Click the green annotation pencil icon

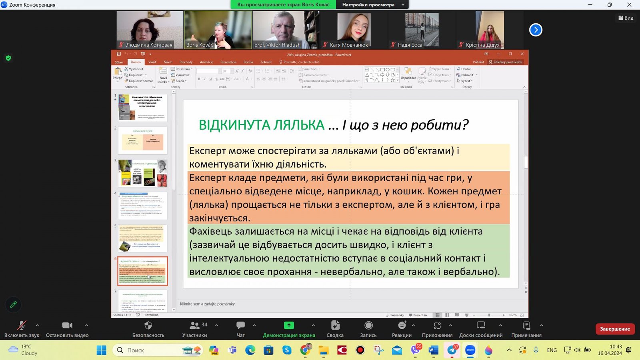[13, 305]
